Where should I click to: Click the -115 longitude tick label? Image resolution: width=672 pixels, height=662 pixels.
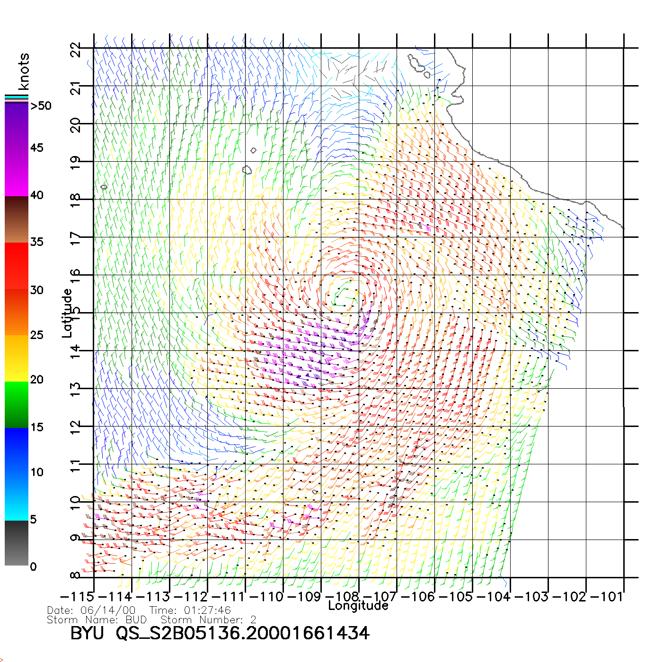point(77,596)
